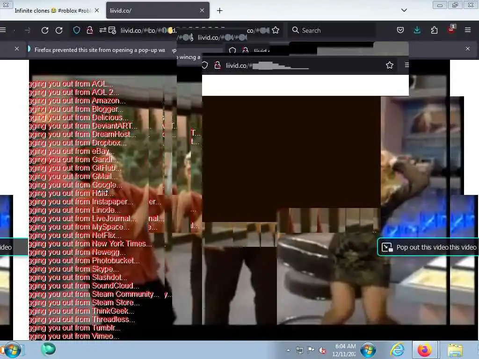The image size is (479, 359).
Task: Open site permissions icon in main address bar
Action: coord(102,30)
